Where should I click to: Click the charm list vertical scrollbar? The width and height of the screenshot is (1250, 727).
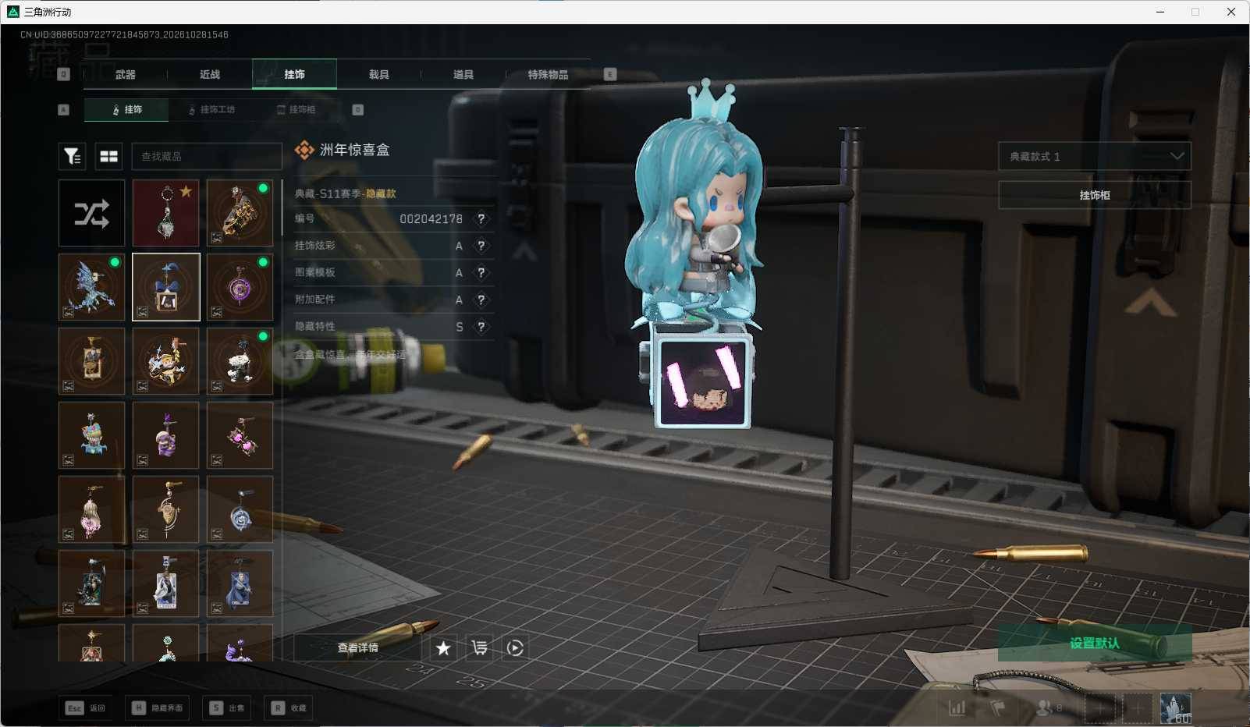pyautogui.click(x=282, y=208)
